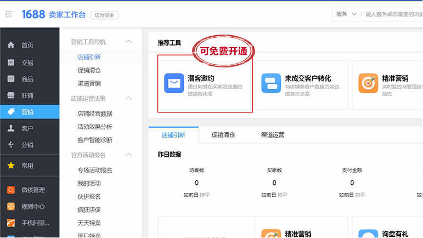Open 我的活动 in the sub-navigation
423x238 pixels.
click(89, 183)
